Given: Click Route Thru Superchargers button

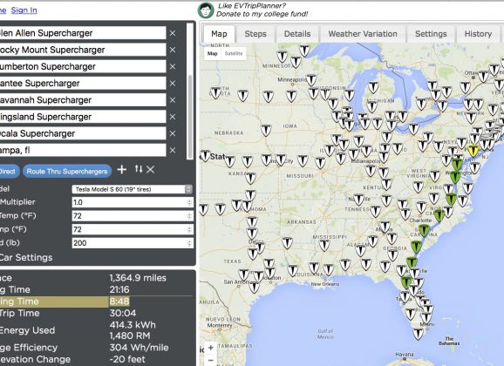Looking at the screenshot, I should pos(67,172).
